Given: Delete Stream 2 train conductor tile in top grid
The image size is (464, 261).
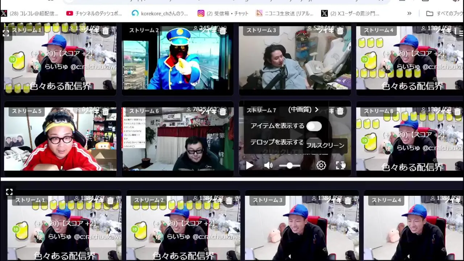Looking at the screenshot, I should [223, 31].
